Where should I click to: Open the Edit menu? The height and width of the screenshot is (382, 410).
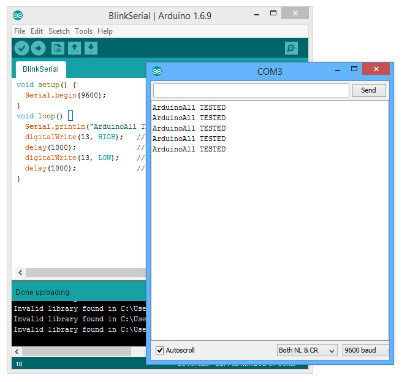click(37, 31)
